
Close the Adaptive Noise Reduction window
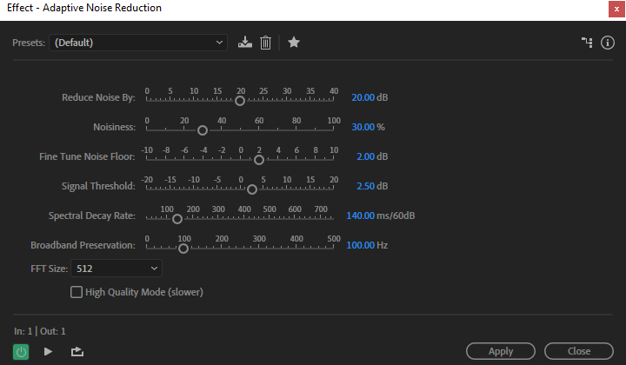pos(614,8)
